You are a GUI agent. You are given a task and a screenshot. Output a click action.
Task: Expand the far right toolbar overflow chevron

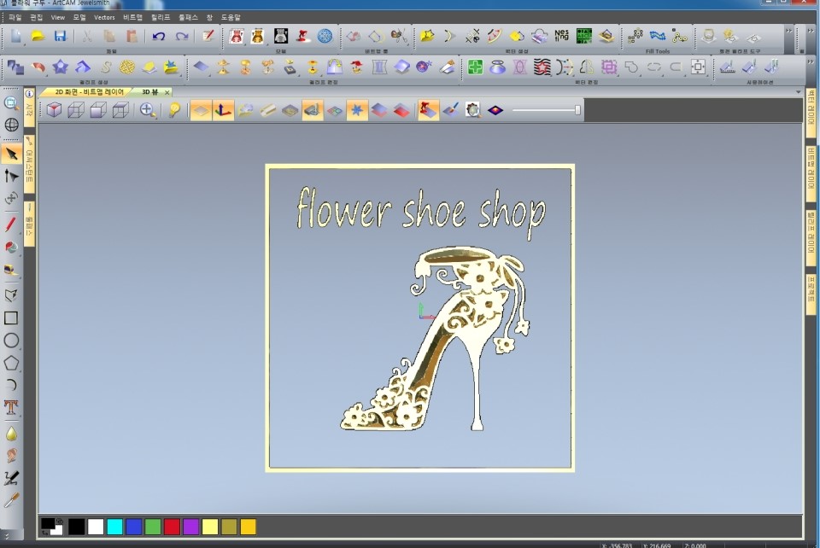tap(810, 31)
